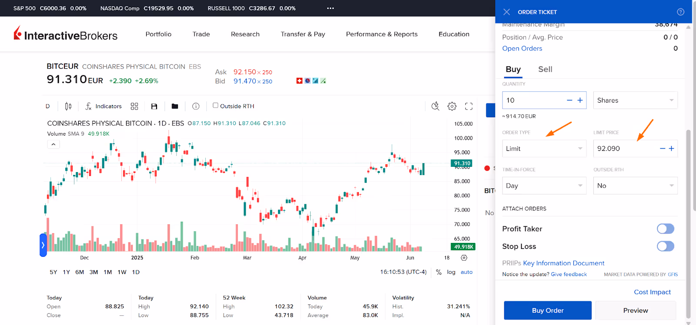
Task: Click the GFIS market data link
Action: (673, 275)
